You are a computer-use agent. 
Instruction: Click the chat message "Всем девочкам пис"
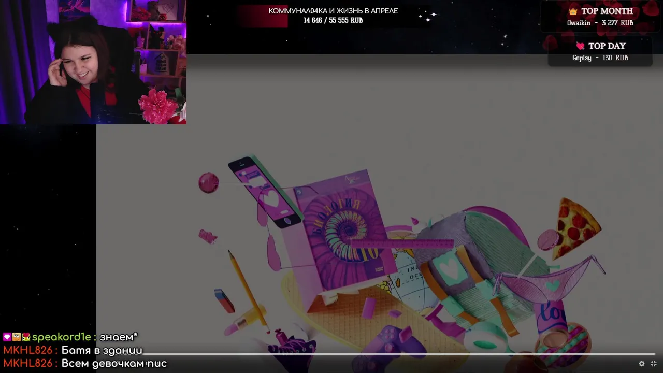coord(114,364)
